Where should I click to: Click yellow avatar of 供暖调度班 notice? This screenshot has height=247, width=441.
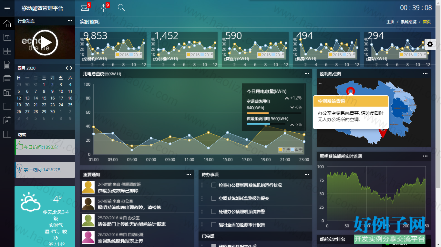coord(88,187)
